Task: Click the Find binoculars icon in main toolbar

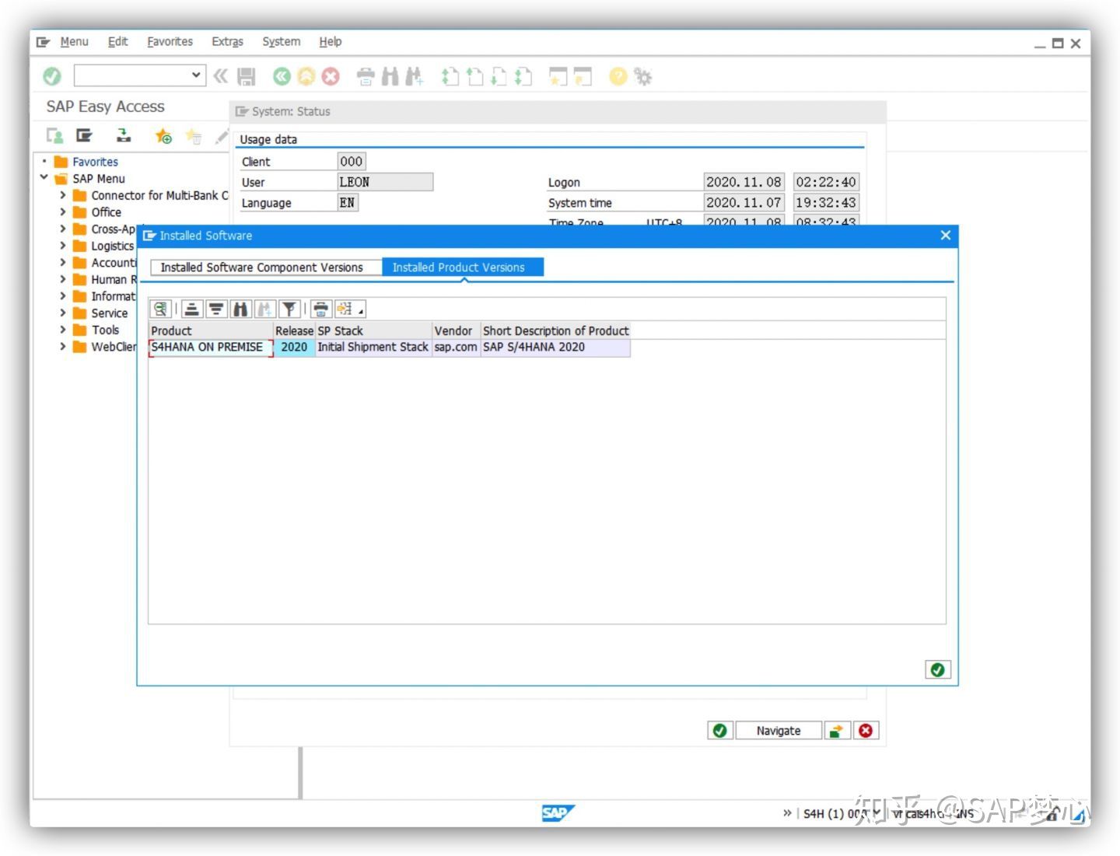Action: tap(390, 76)
